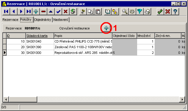
Task: Click the printer icon
Action: [x=147, y=12]
